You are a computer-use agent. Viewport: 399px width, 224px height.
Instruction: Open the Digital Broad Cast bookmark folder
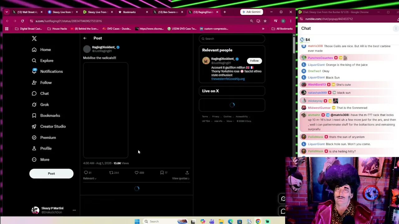point(28,29)
